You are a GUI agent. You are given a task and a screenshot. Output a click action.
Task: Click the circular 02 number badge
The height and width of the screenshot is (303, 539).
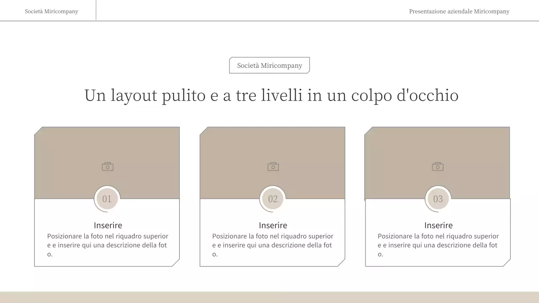[272, 199]
